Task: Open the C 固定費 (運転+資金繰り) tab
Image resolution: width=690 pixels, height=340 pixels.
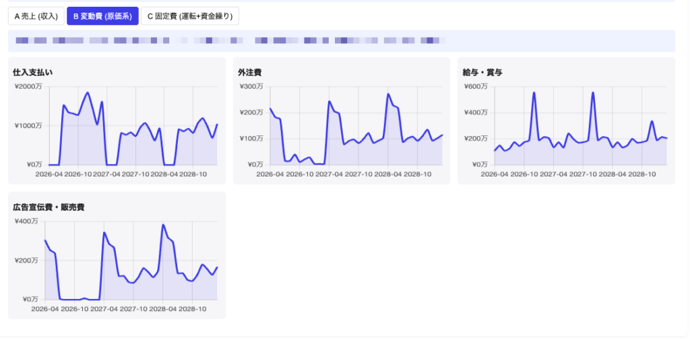Action: coord(190,16)
